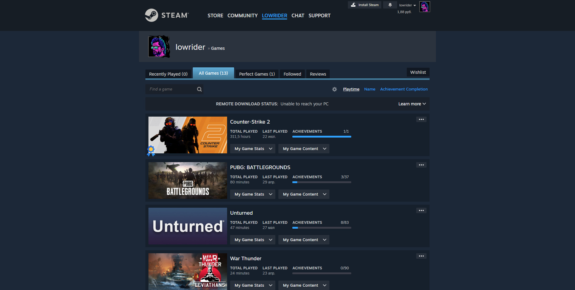The width and height of the screenshot is (575, 290).
Task: Open the STORE menu
Action: 215,15
